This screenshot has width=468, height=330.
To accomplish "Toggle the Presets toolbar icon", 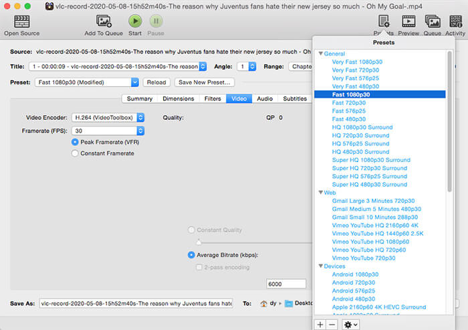I will 384,21.
